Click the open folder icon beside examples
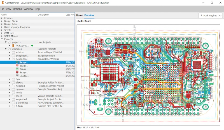The width and height of the screenshot is (224, 130). click(x=10, y=49)
